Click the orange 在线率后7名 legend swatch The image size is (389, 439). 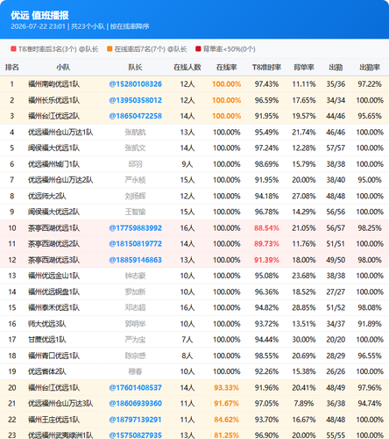pyautogui.click(x=110, y=49)
